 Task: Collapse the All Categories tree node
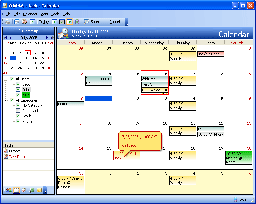6,100
